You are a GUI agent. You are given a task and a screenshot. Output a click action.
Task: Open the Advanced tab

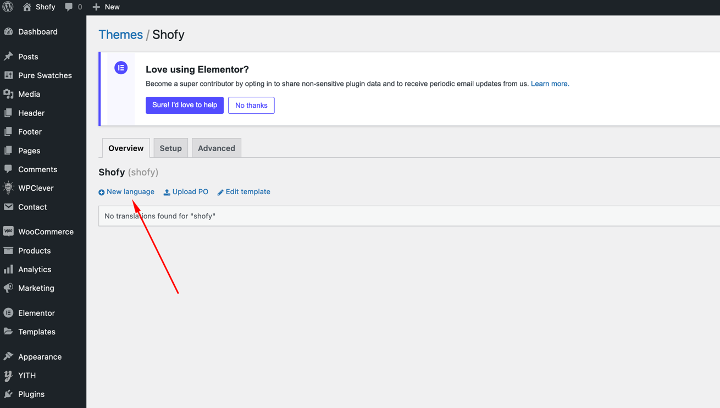coord(216,148)
